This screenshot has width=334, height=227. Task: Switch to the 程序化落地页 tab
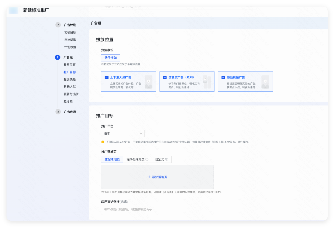(x=137, y=159)
